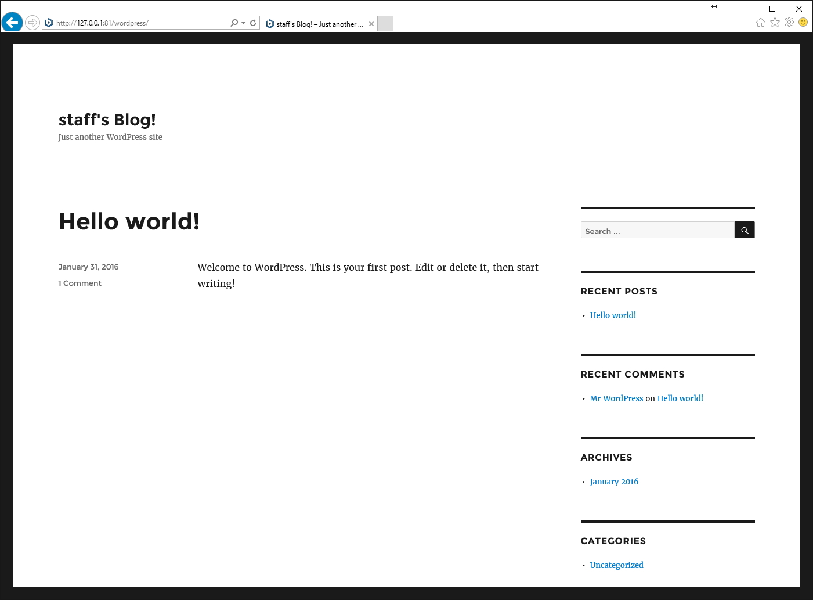Image resolution: width=813 pixels, height=600 pixels.
Task: Click the smiley feedback icon
Action: (803, 22)
